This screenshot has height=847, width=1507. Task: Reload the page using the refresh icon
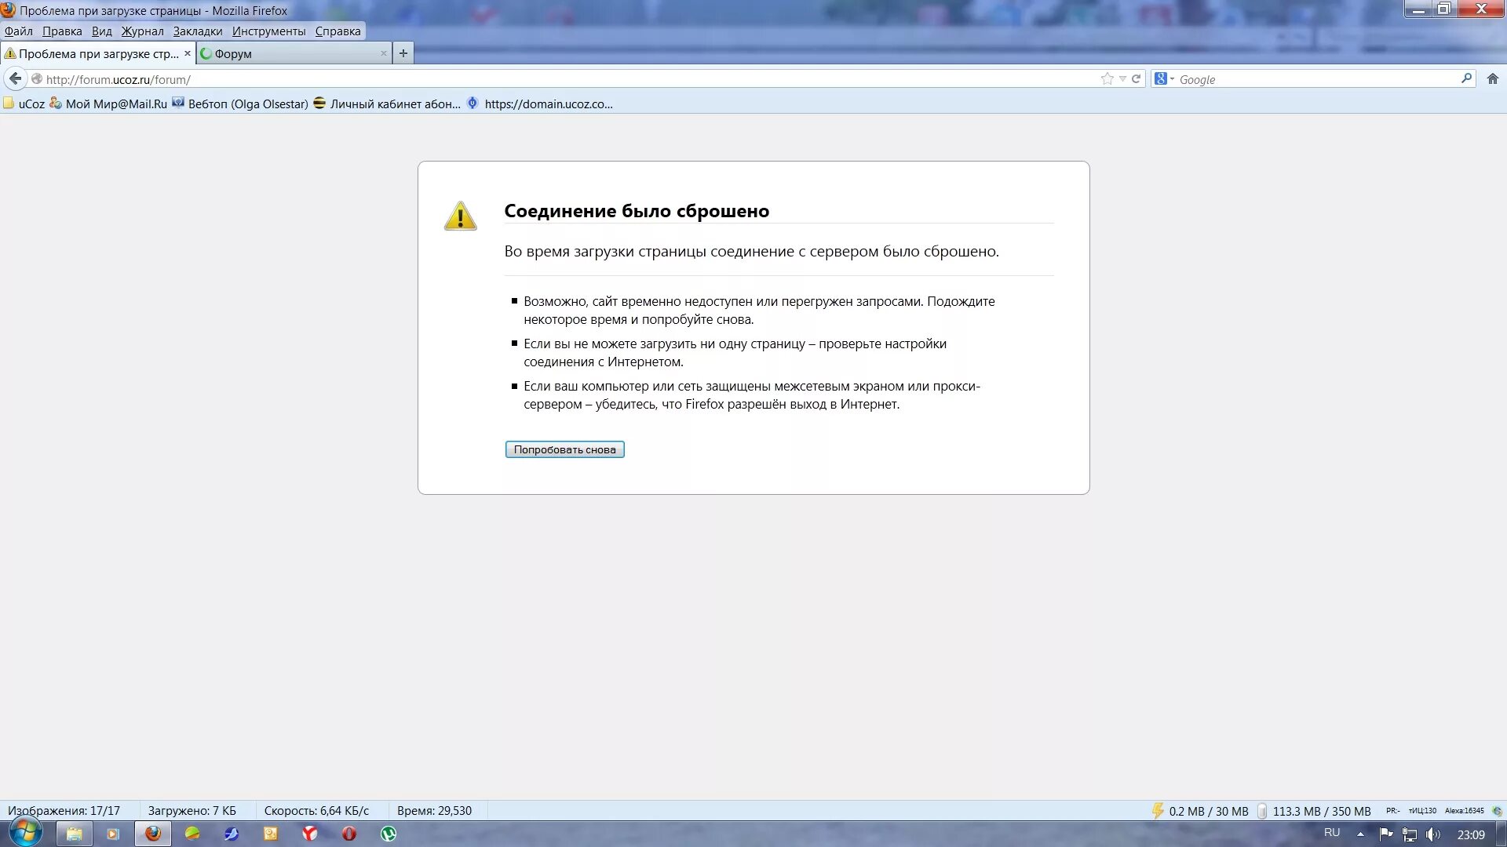1136,78
